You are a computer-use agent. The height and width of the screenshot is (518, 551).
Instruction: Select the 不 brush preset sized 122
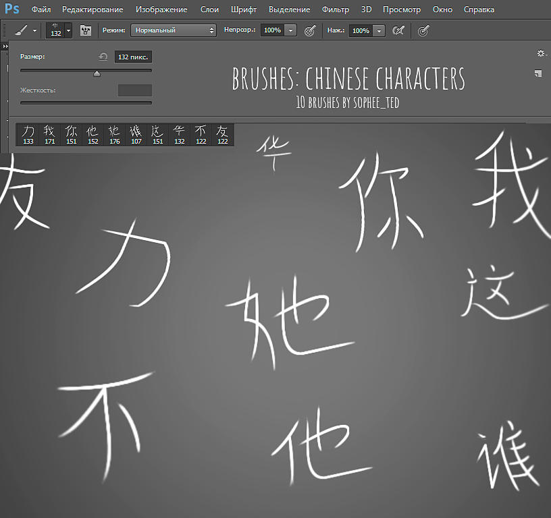click(x=201, y=135)
